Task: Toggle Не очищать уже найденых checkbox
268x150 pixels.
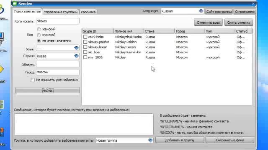Action: pyautogui.click(x=33, y=80)
